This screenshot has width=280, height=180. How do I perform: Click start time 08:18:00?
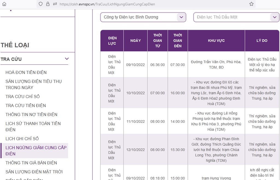tap(157, 178)
